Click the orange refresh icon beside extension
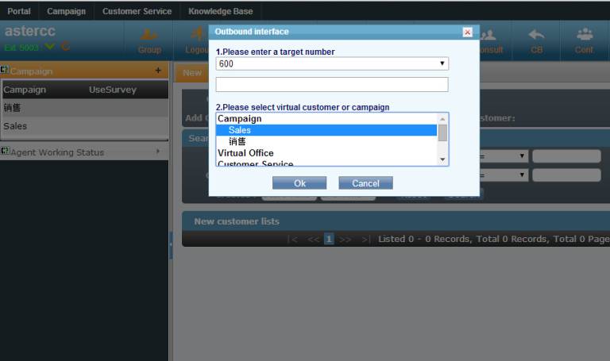 [x=65, y=48]
